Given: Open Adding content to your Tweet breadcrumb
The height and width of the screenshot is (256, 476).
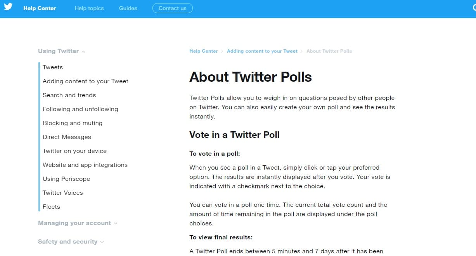Looking at the screenshot, I should [x=262, y=51].
